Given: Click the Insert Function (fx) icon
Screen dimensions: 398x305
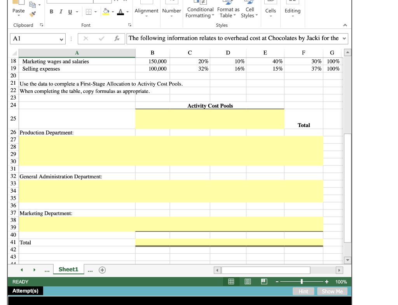Looking at the screenshot, I should coord(117,38).
